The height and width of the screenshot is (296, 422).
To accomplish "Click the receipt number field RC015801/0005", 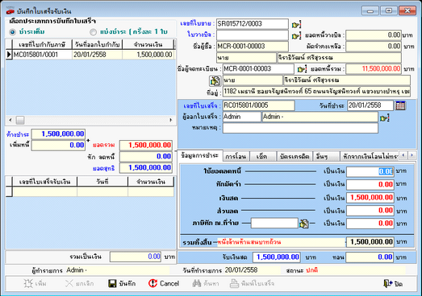I will [259, 105].
